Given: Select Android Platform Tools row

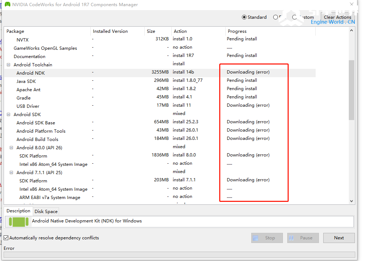Looking at the screenshot, I should point(160,131).
